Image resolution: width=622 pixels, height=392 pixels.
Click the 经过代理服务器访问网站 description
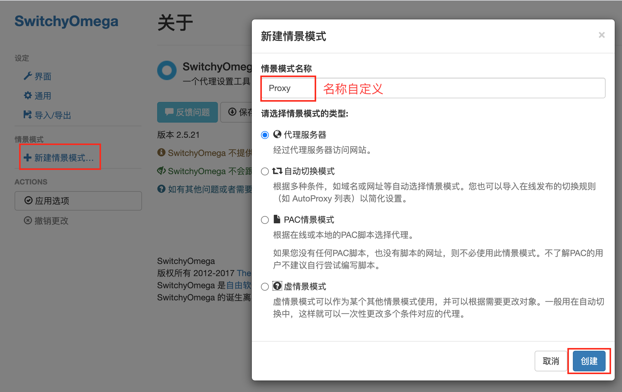pos(323,150)
